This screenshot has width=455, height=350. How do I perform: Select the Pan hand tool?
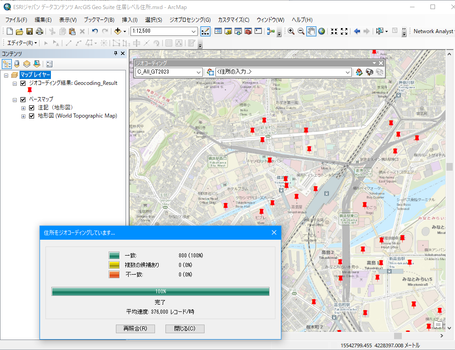pyautogui.click(x=311, y=31)
